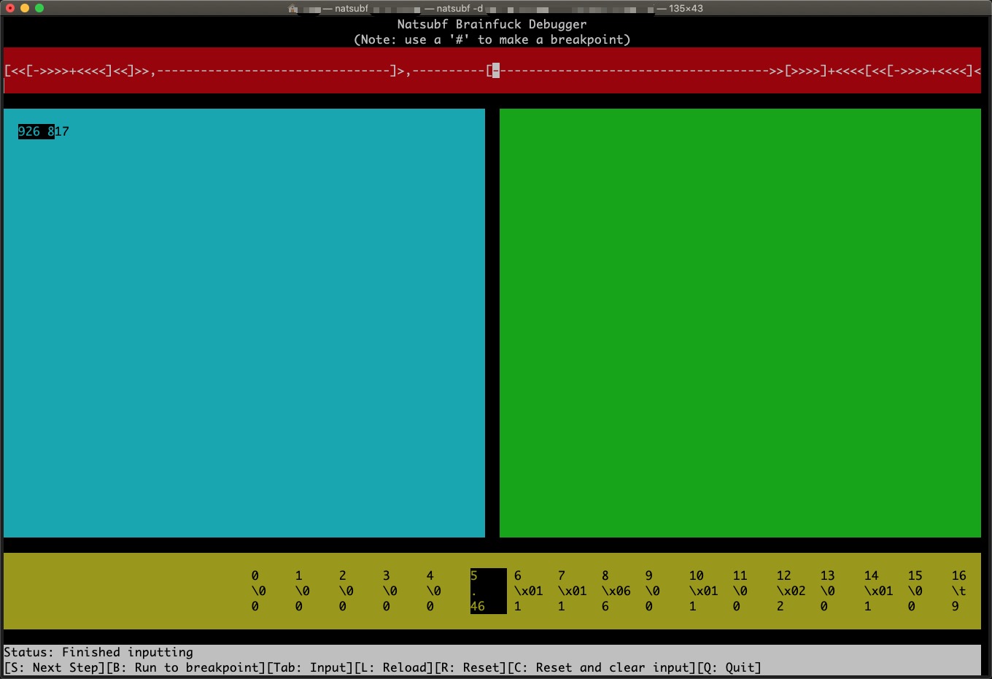Click memory cell 0 on the tape

pyautogui.click(x=258, y=591)
